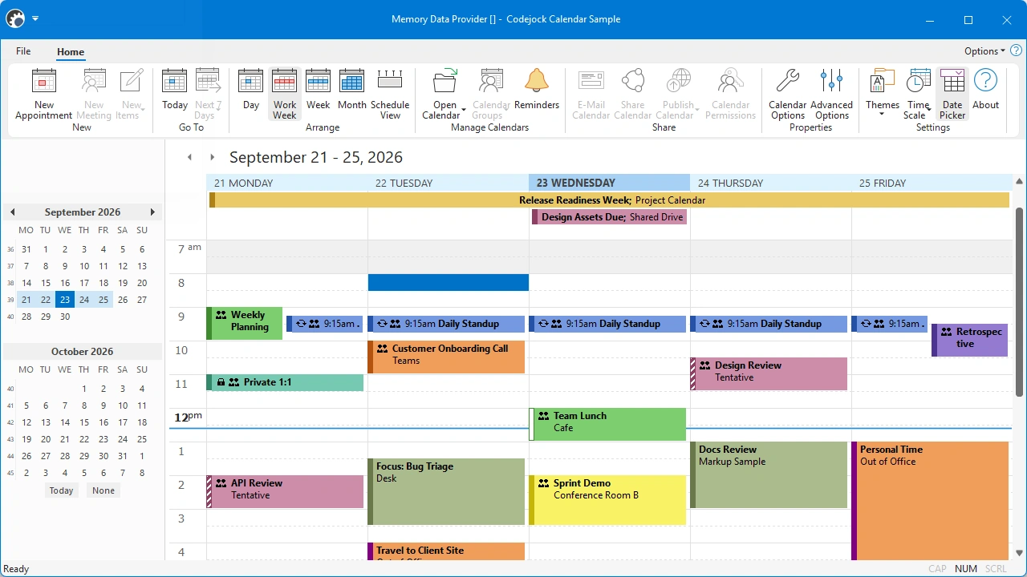Switch to Week view
The height and width of the screenshot is (577, 1027).
click(x=319, y=94)
